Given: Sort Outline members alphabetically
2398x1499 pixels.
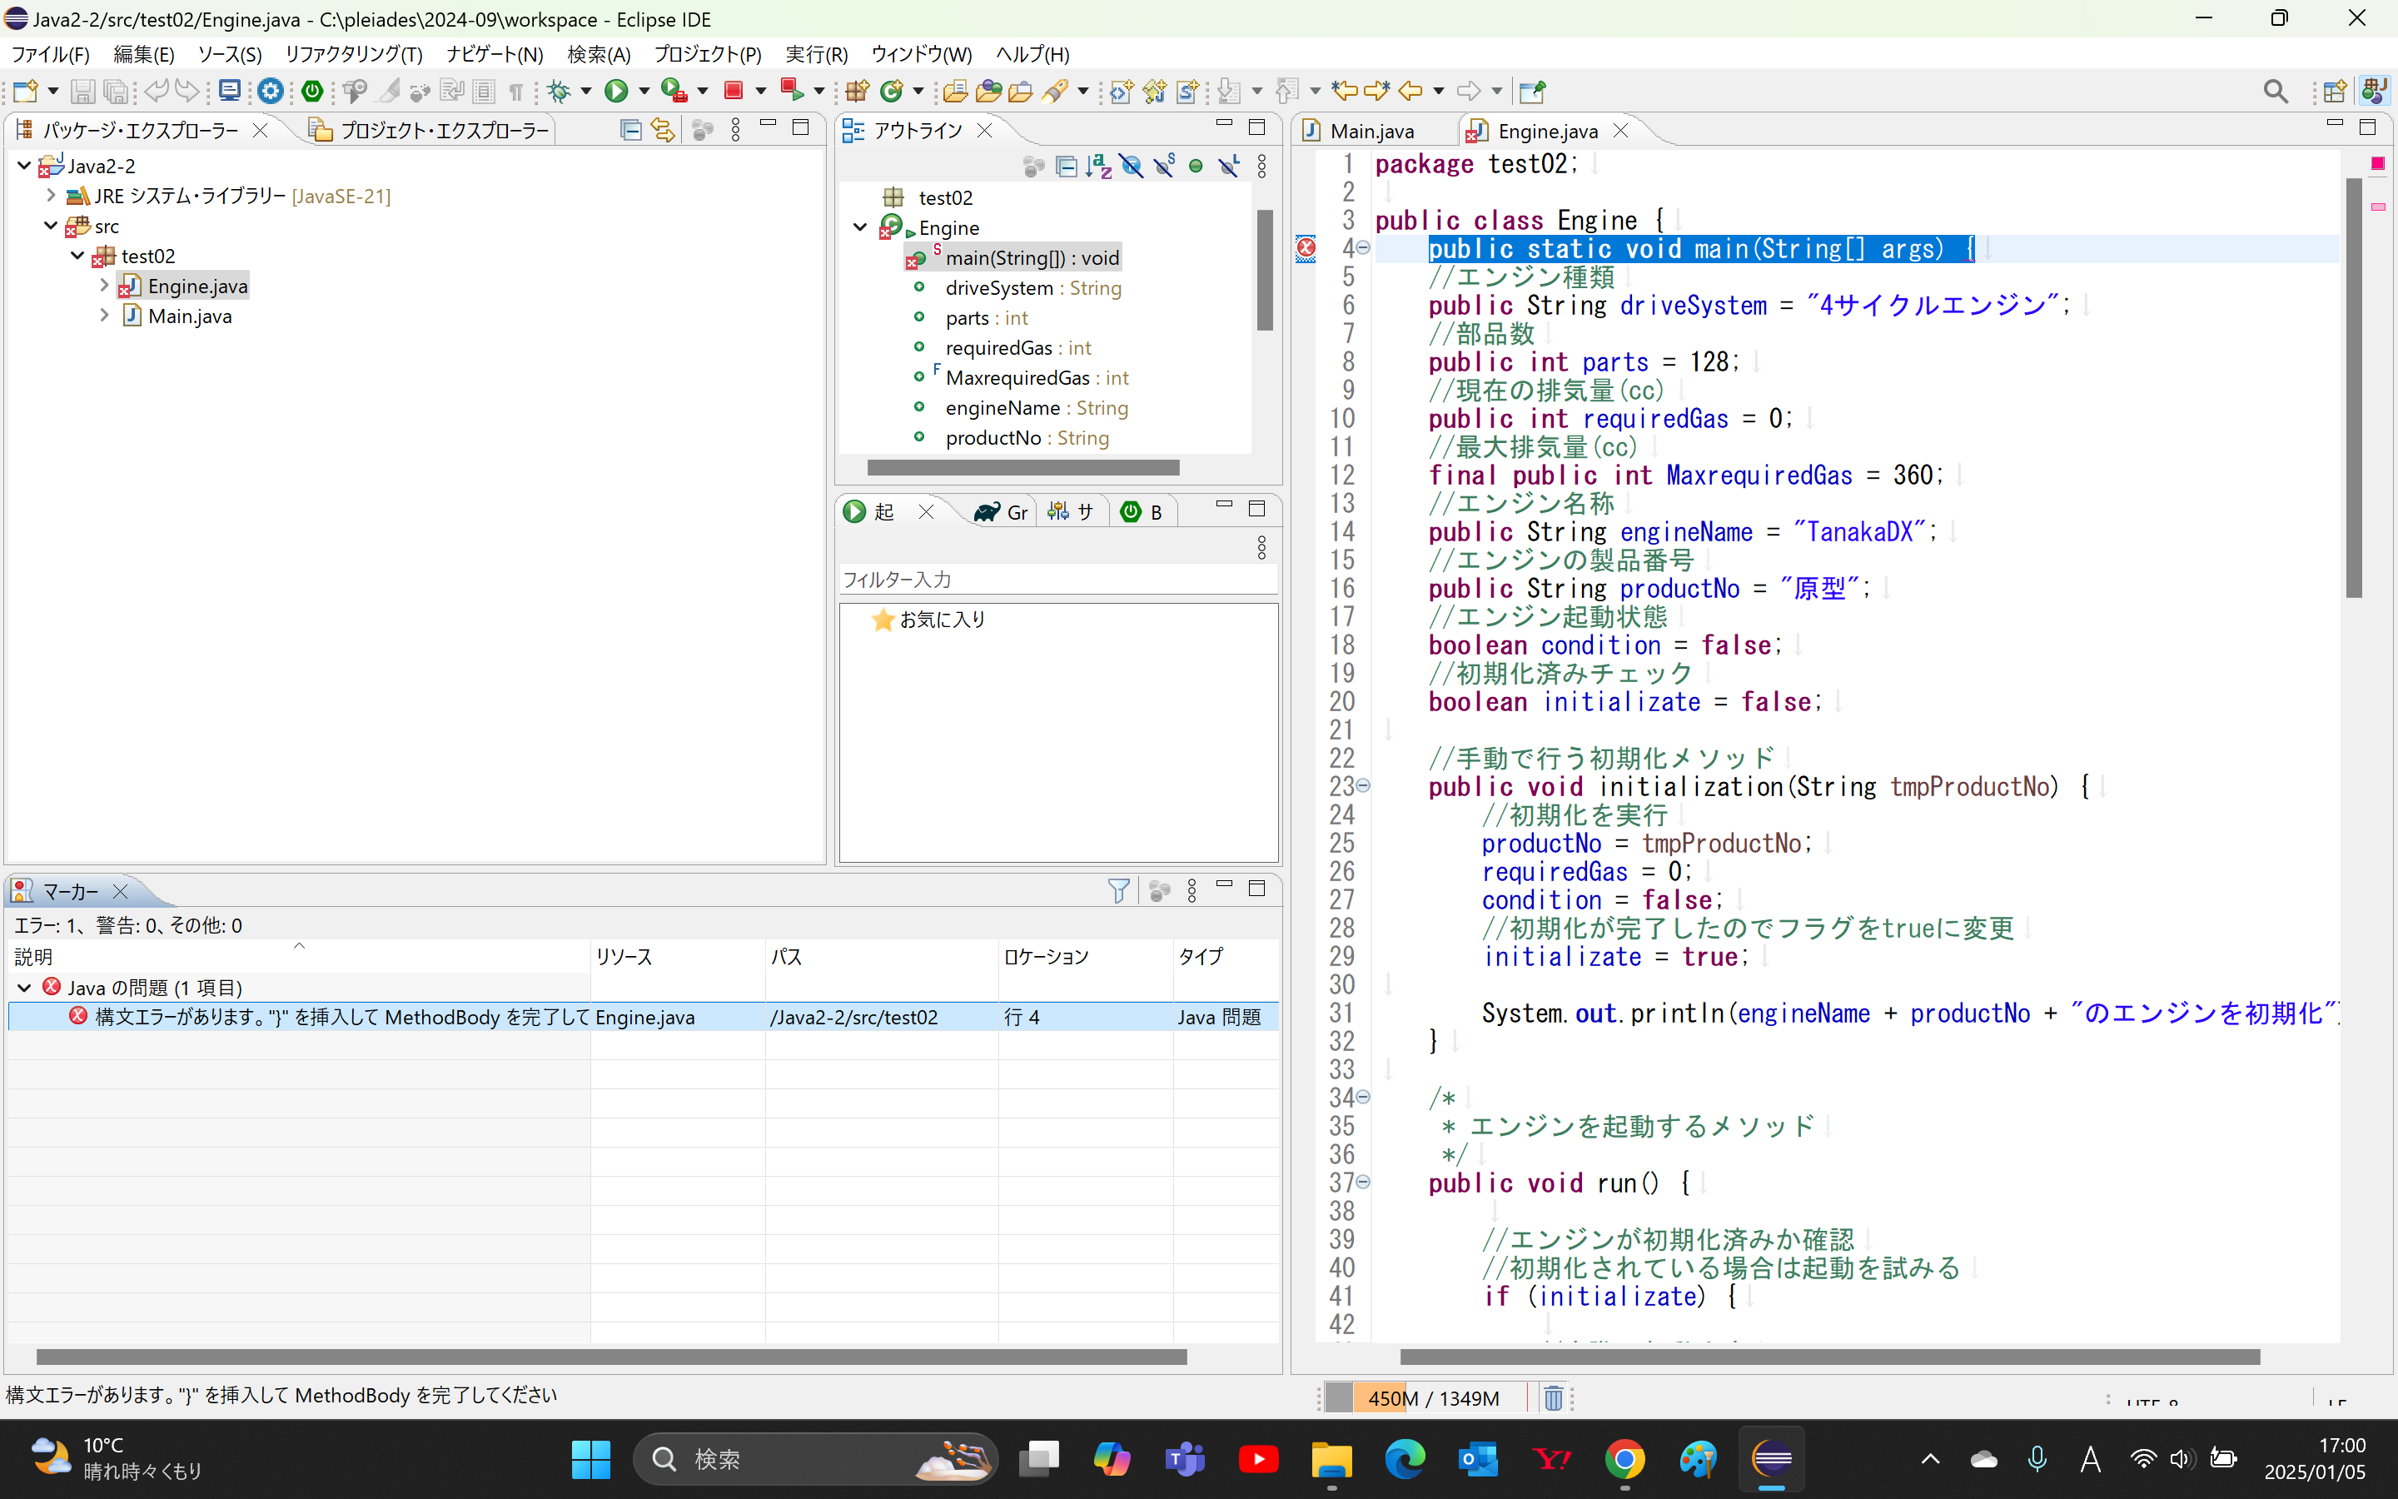Looking at the screenshot, I should (x=1099, y=166).
